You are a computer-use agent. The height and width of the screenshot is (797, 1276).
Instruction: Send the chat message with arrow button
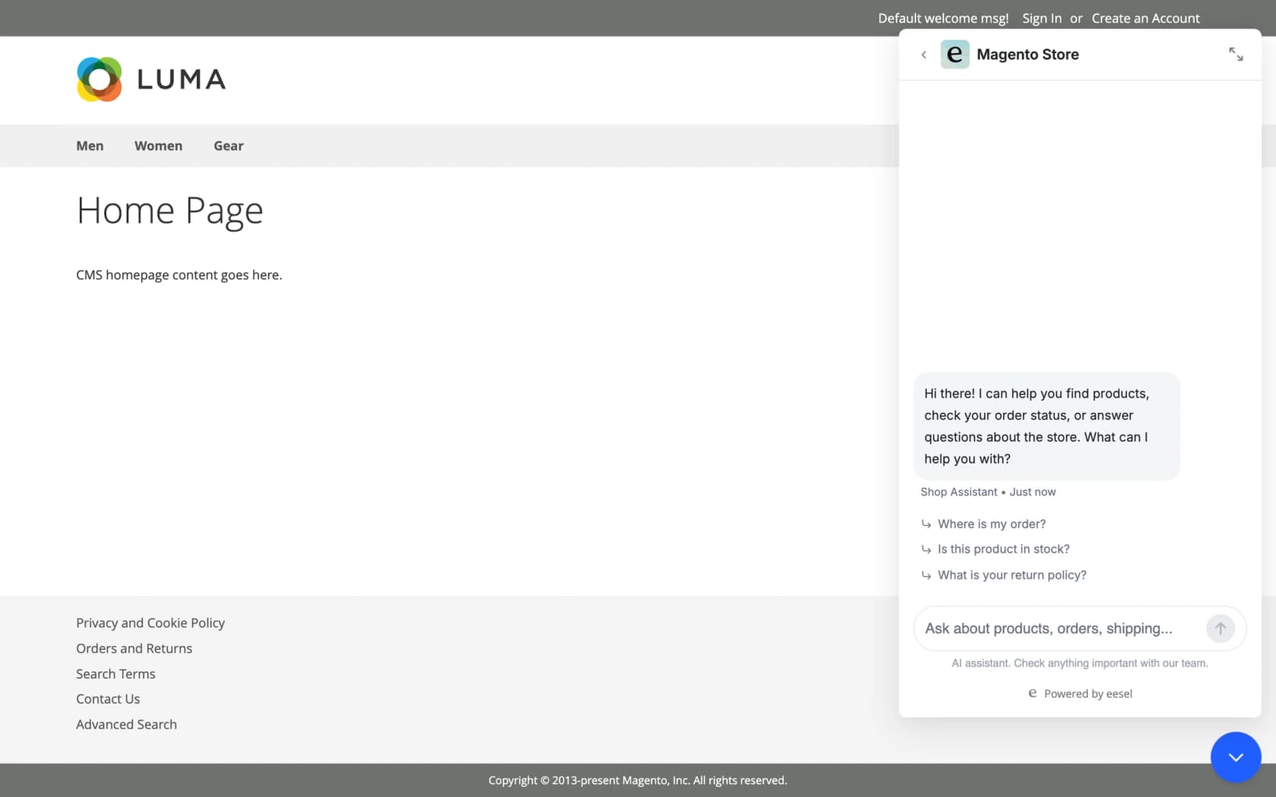point(1221,628)
